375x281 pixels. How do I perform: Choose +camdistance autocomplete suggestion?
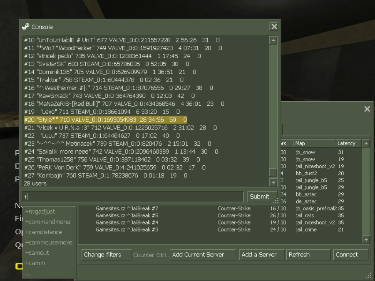[x=44, y=232]
